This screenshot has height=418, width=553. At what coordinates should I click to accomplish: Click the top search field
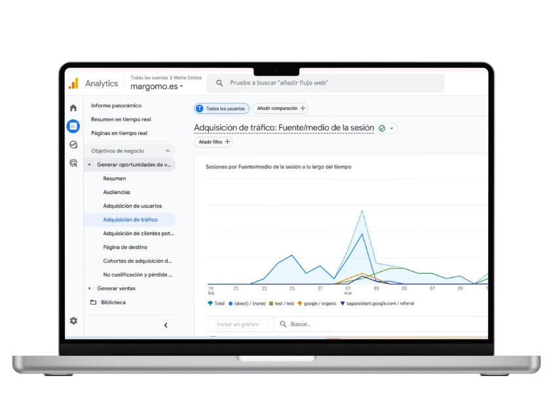[x=328, y=83]
